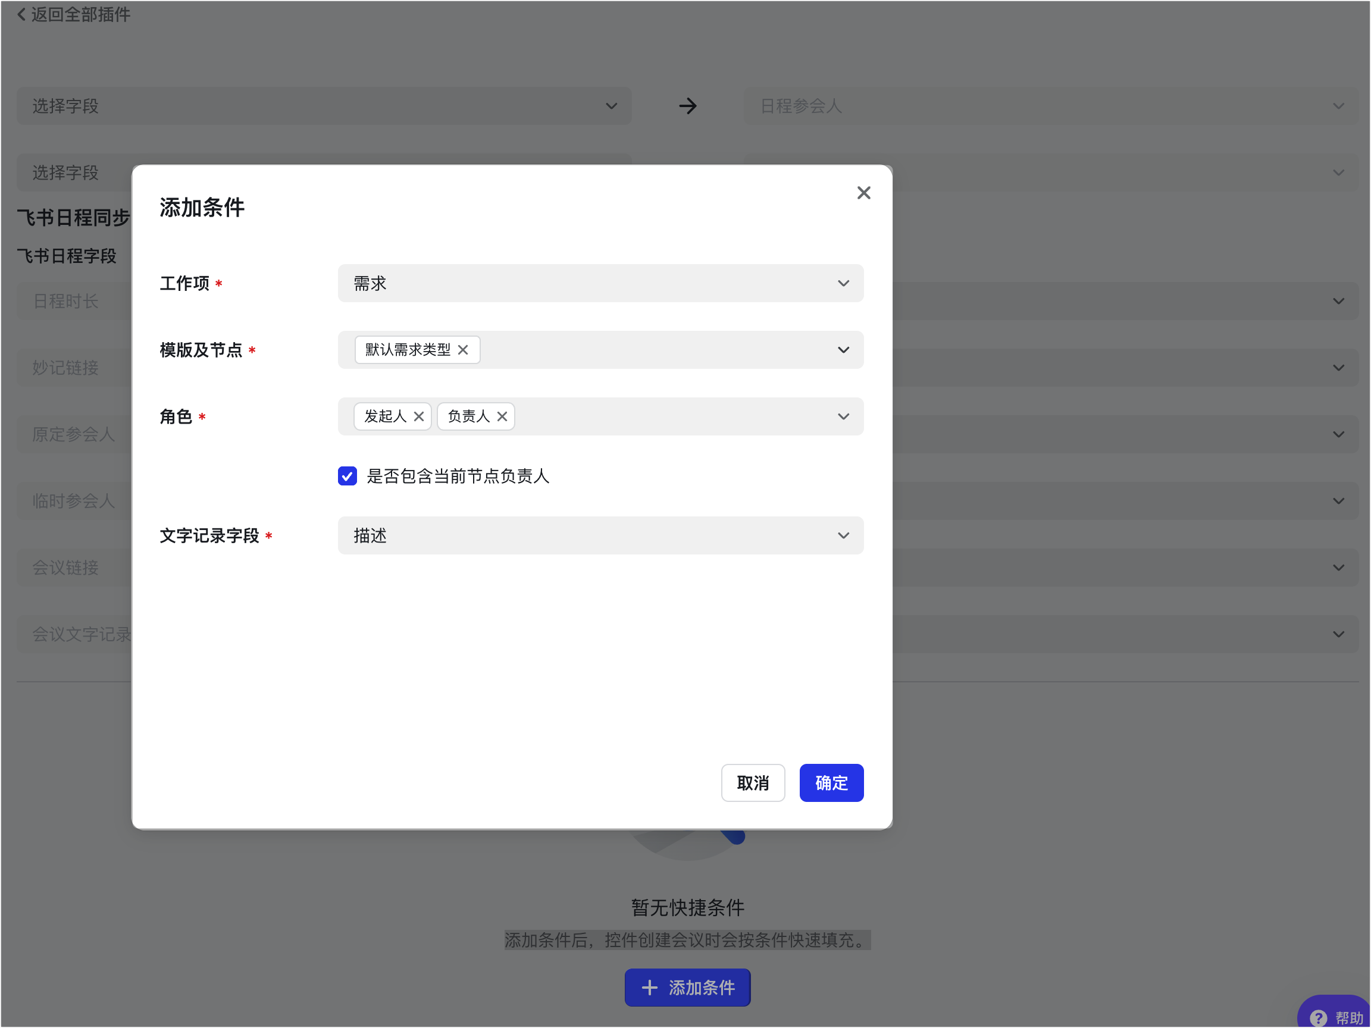
Task: Open the 日程参会人 dropdown
Action: (1050, 106)
